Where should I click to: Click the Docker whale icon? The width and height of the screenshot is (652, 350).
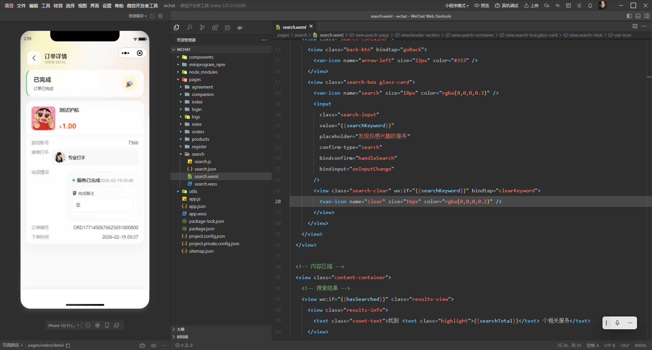click(x=240, y=27)
